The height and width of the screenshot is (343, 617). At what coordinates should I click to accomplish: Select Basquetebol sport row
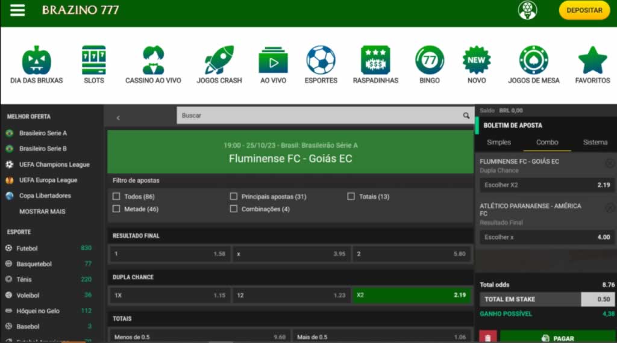[x=49, y=264]
